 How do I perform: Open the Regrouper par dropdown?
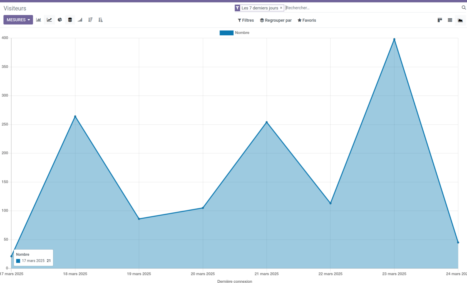276,20
